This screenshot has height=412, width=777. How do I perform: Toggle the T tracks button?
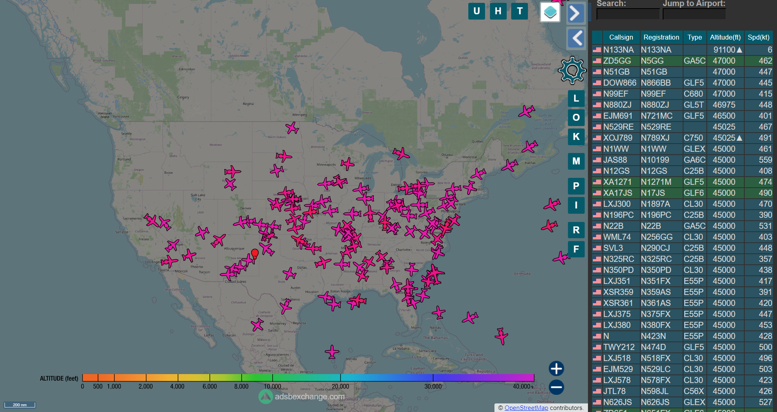click(520, 11)
